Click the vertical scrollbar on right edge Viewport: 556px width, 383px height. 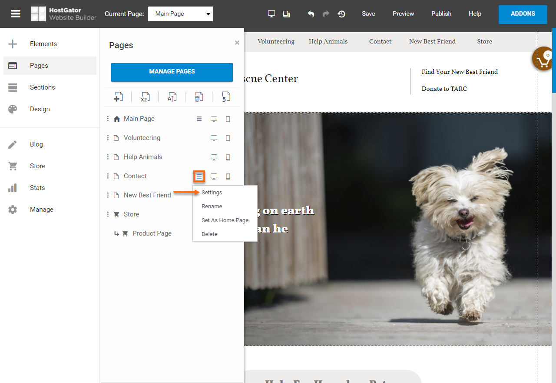point(554,61)
